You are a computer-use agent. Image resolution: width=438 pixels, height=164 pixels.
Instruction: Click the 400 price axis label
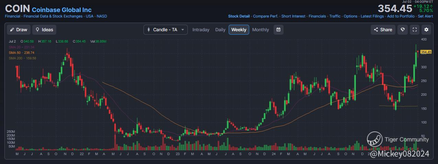424,39
